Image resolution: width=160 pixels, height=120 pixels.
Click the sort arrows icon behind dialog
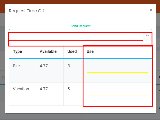3,78
